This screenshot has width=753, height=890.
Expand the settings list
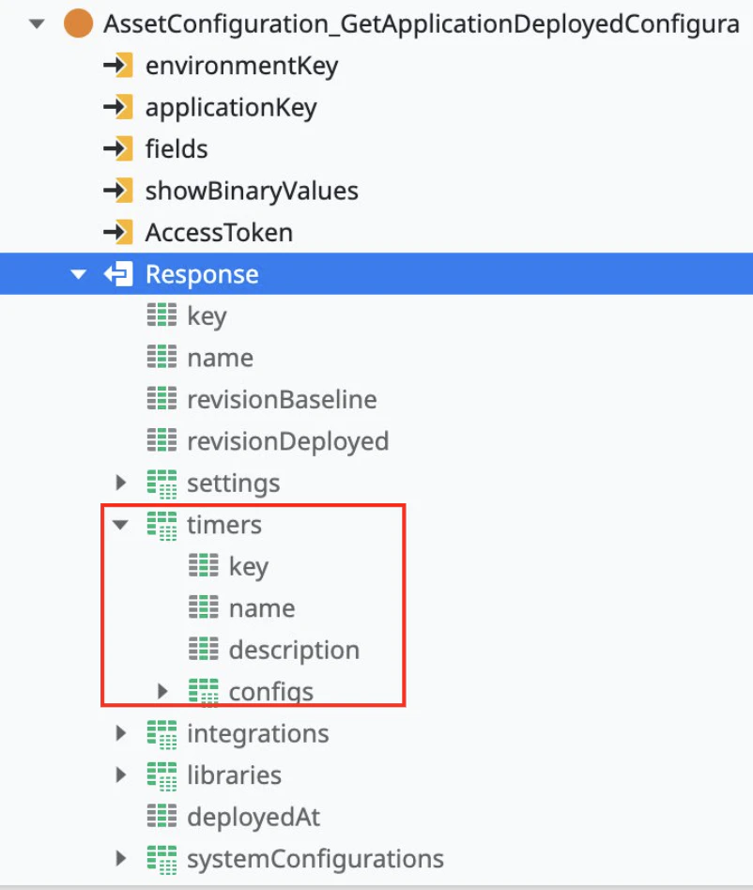pyautogui.click(x=121, y=483)
